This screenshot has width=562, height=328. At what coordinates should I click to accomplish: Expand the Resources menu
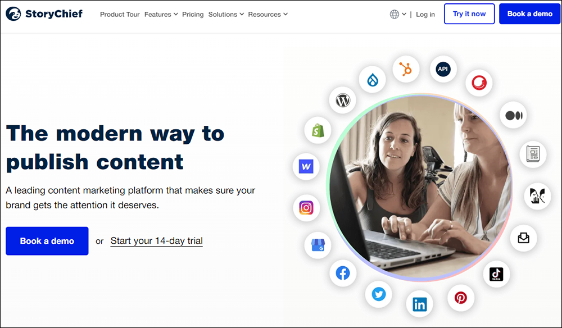tap(268, 15)
